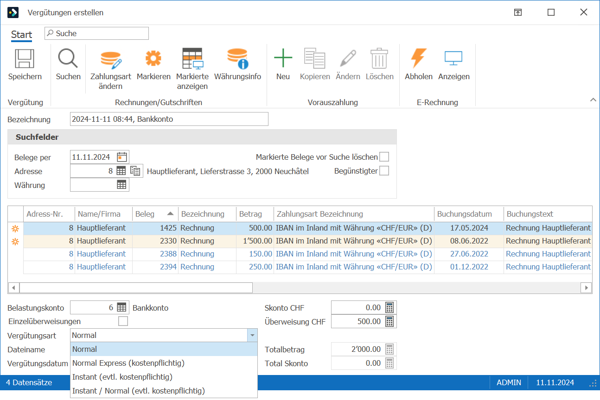The height and width of the screenshot is (400, 600).
Task: Click Anzeigen monitor icon
Action: [453, 58]
